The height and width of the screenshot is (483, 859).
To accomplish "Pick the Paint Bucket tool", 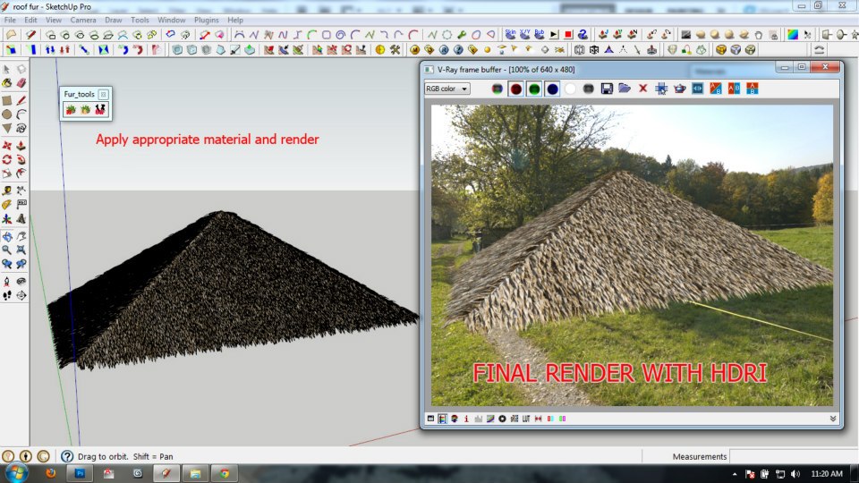I will 6,83.
